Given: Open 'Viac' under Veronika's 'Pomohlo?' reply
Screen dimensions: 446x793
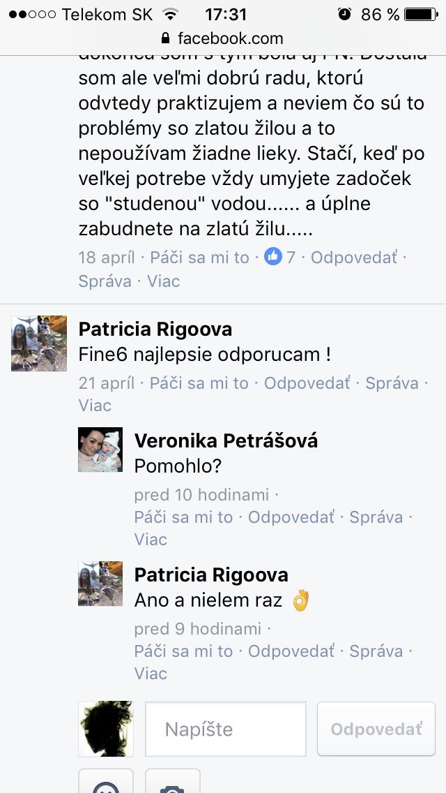Looking at the screenshot, I should point(151,539).
